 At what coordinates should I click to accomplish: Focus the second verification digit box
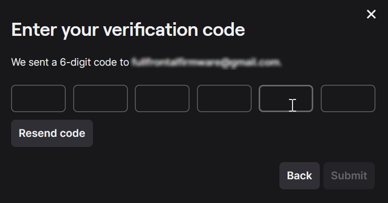coord(100,98)
